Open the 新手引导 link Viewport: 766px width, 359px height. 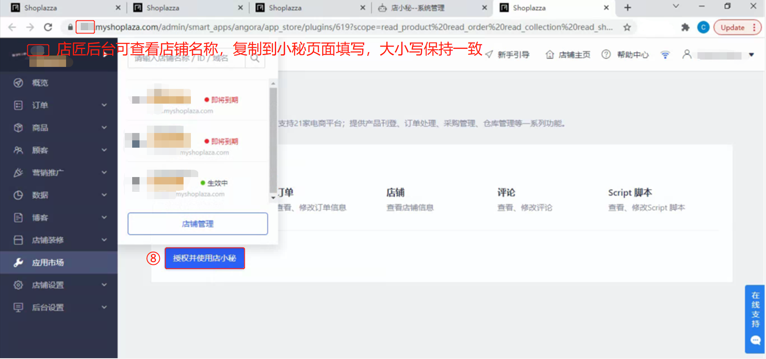tap(514, 55)
